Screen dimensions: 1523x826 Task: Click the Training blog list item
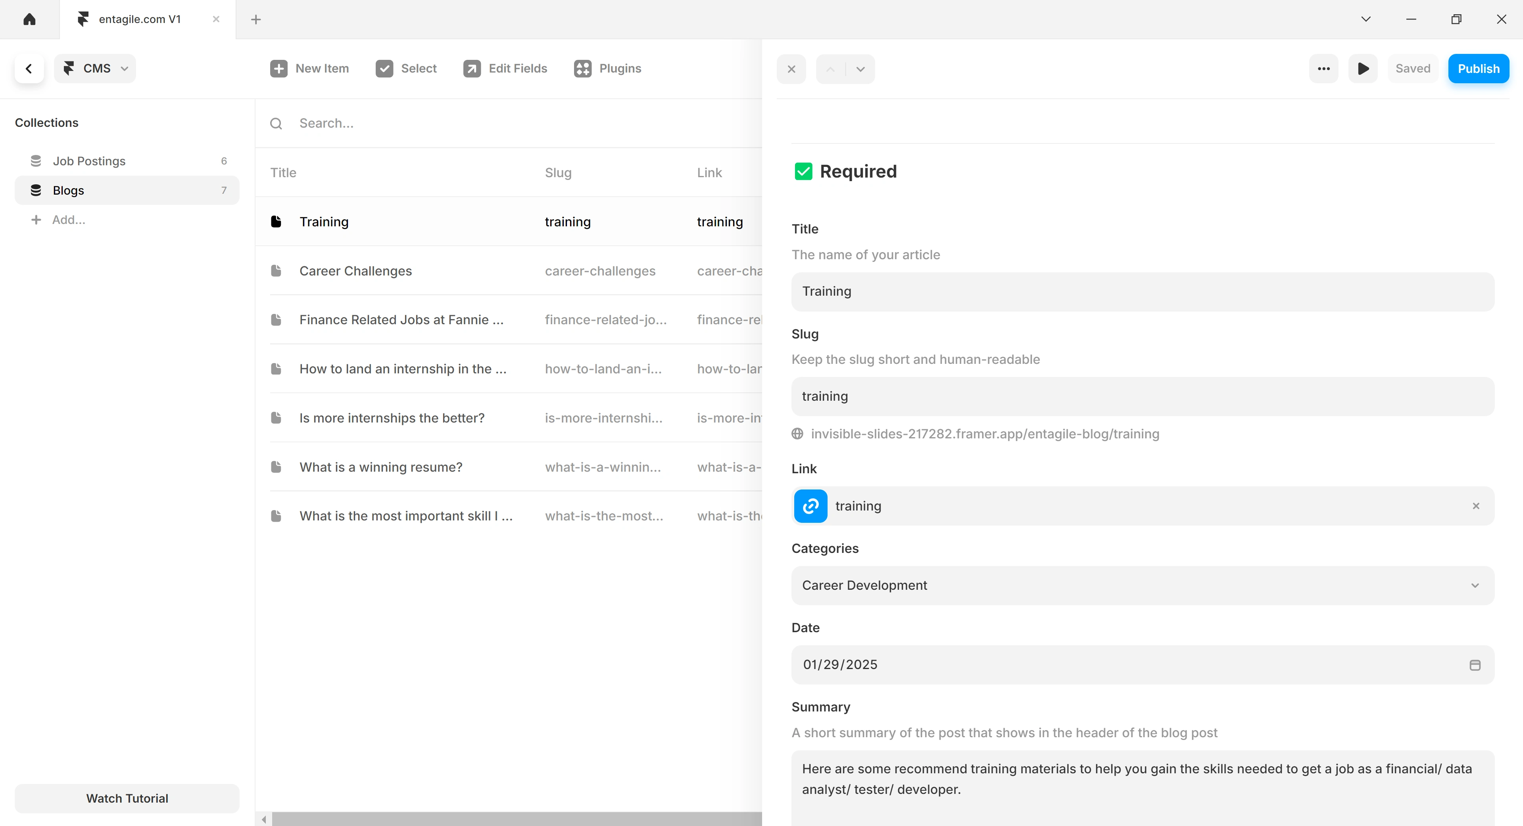[x=324, y=222]
